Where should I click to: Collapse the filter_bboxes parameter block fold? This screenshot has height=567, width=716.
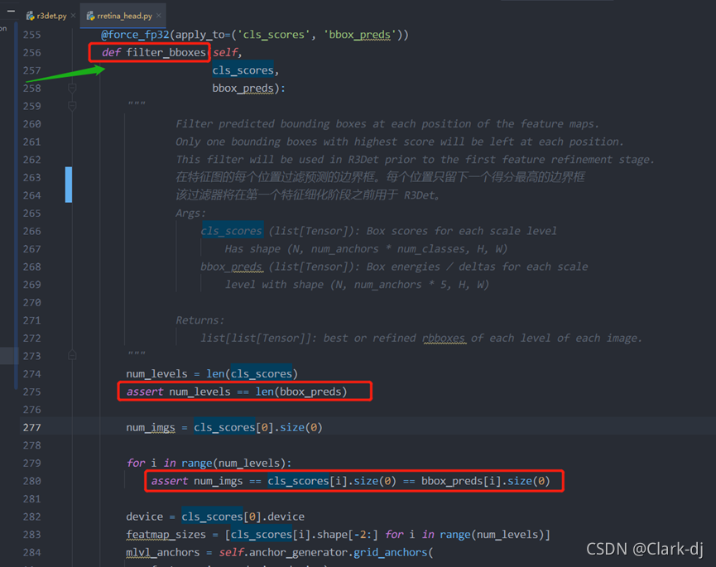[72, 88]
